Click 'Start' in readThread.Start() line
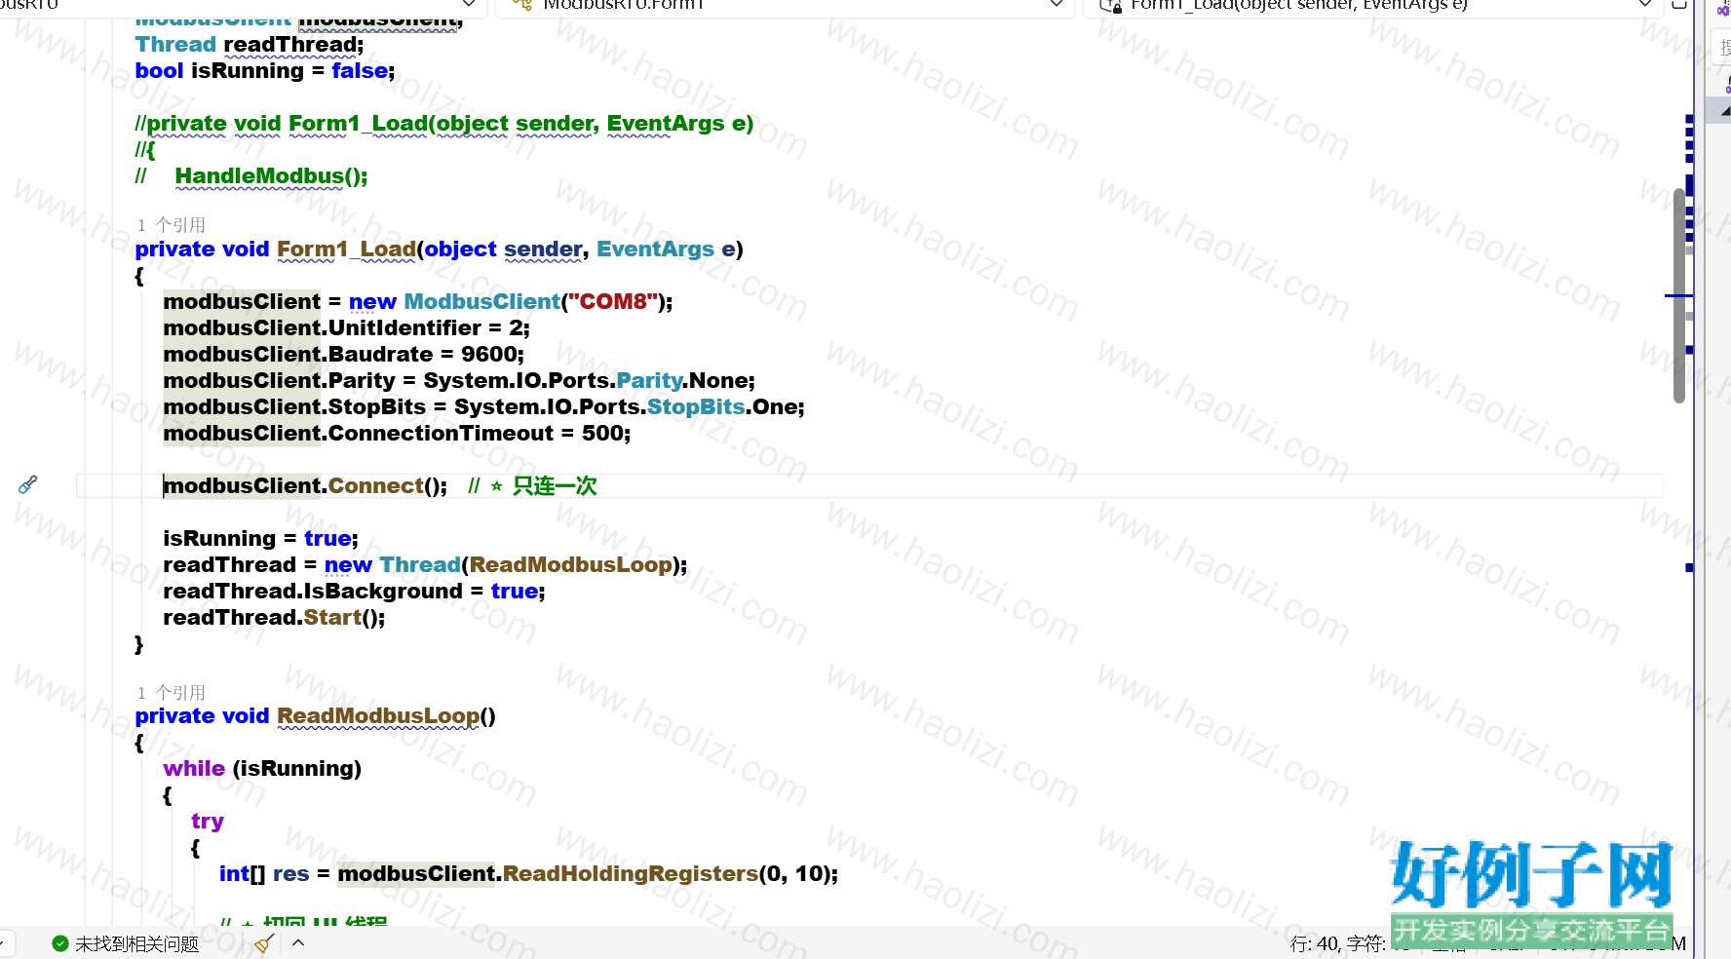 pyautogui.click(x=332, y=617)
